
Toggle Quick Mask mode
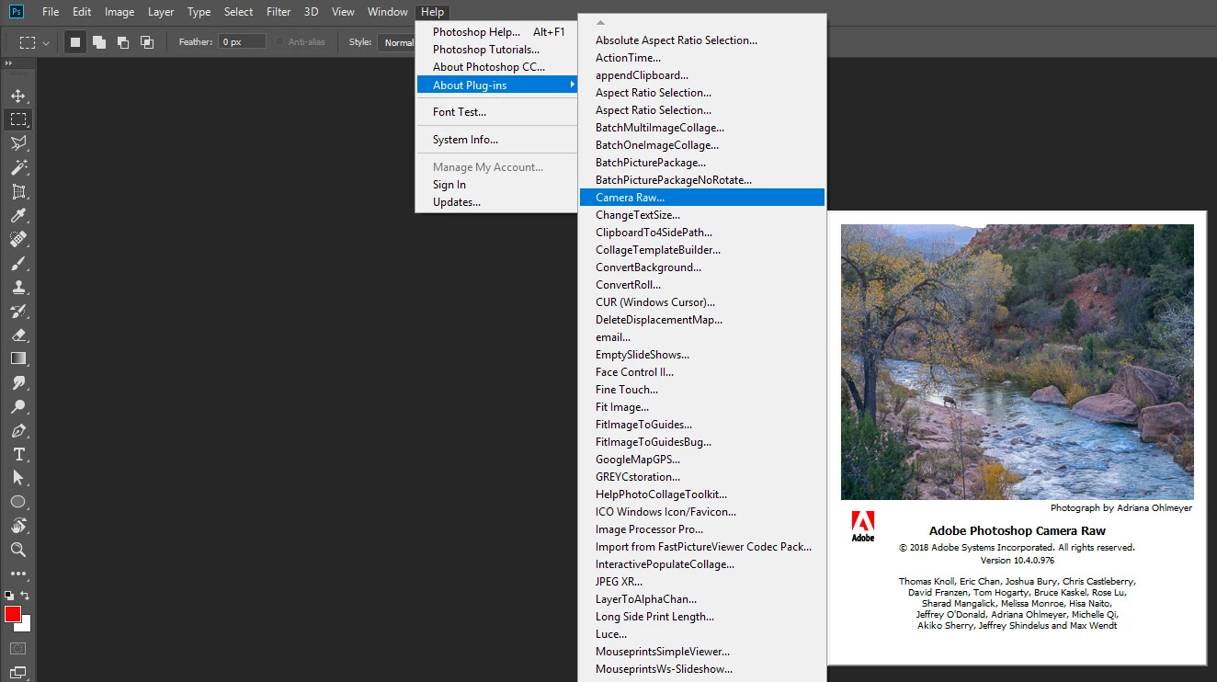(18, 649)
